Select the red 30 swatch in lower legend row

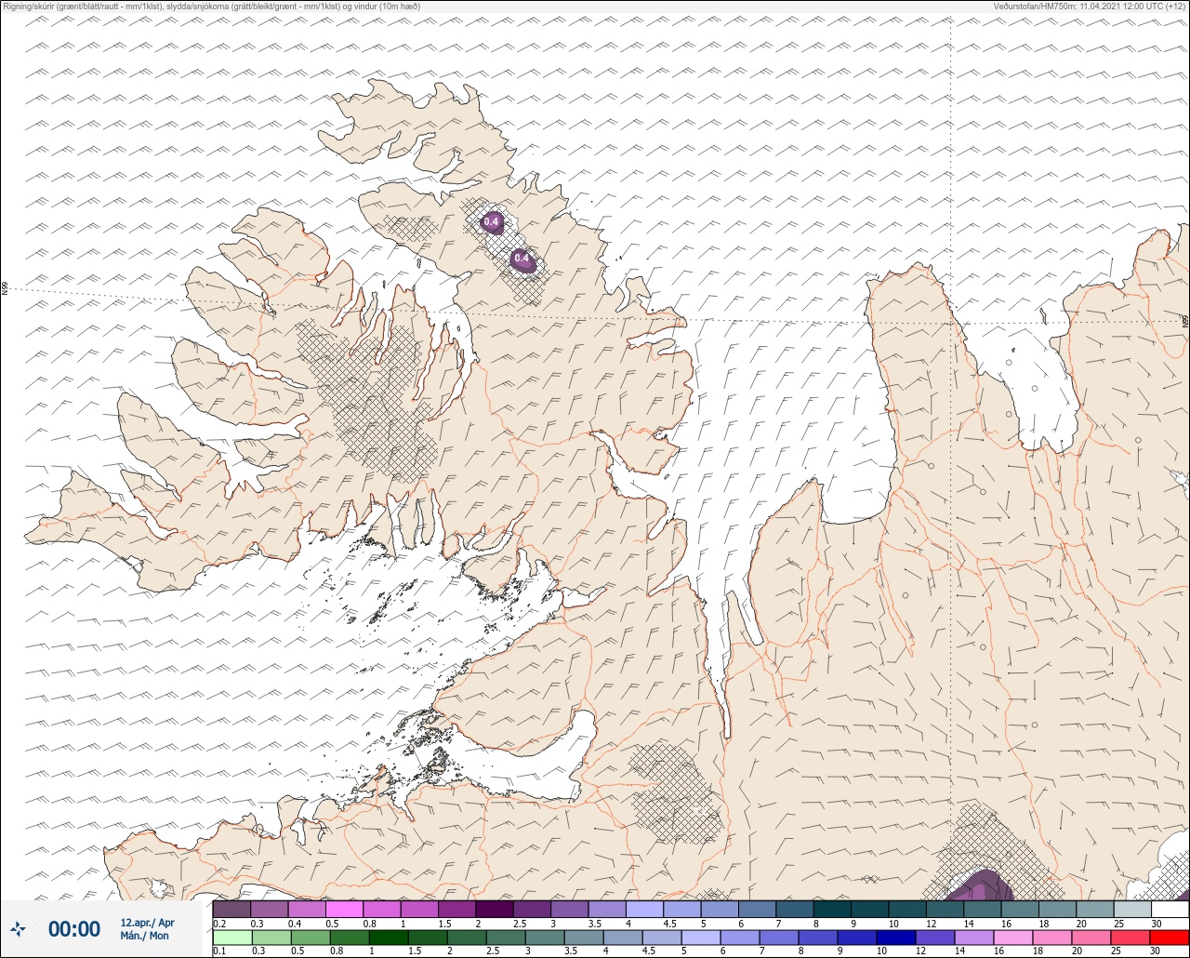1170,938
